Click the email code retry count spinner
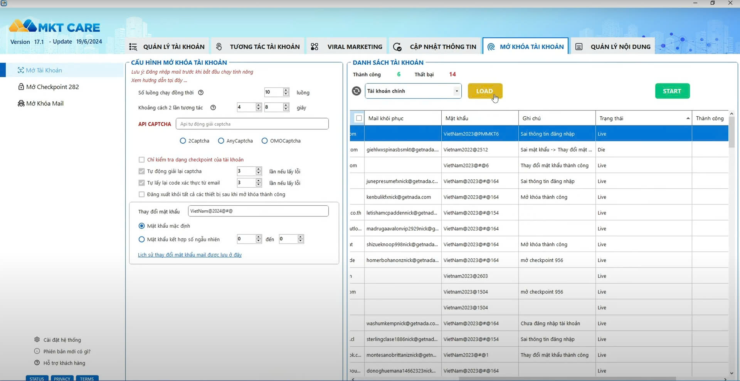740x381 pixels. tap(259, 183)
